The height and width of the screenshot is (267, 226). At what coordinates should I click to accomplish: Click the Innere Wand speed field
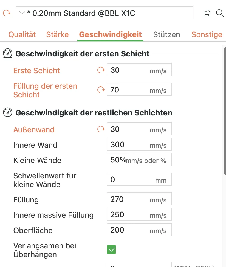[139, 144]
